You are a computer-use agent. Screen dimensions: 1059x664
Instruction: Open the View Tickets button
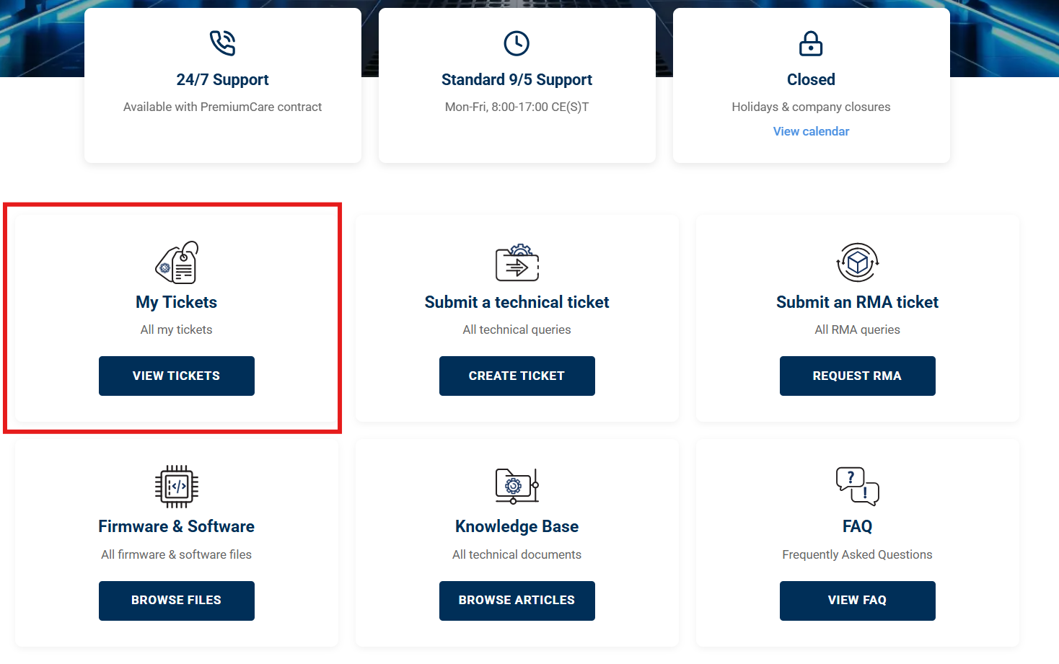click(x=177, y=376)
